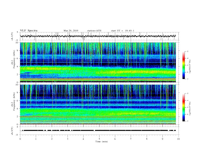Screen dimensions: 201x156
Task: Click time axis tick label "10"
Action: point(178,139)
